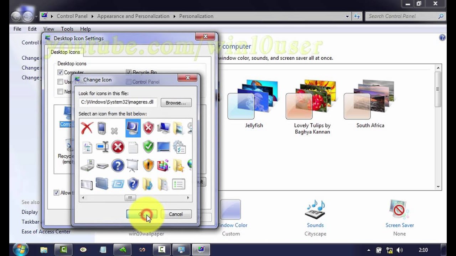
Task: Open the Ease of Access Center link
Action: coord(46,232)
